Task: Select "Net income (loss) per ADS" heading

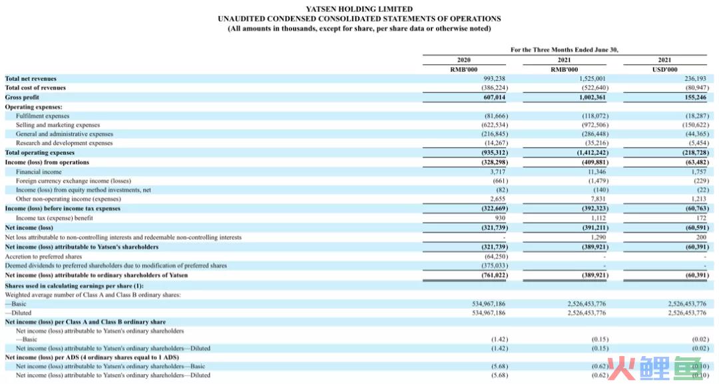Action: click(x=92, y=357)
